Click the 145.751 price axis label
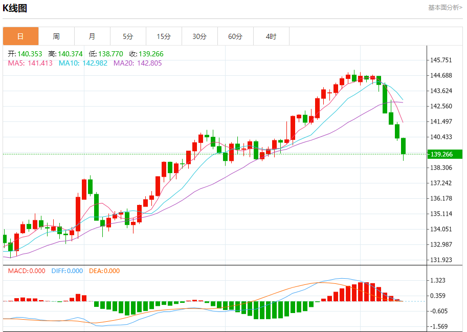 [441, 60]
